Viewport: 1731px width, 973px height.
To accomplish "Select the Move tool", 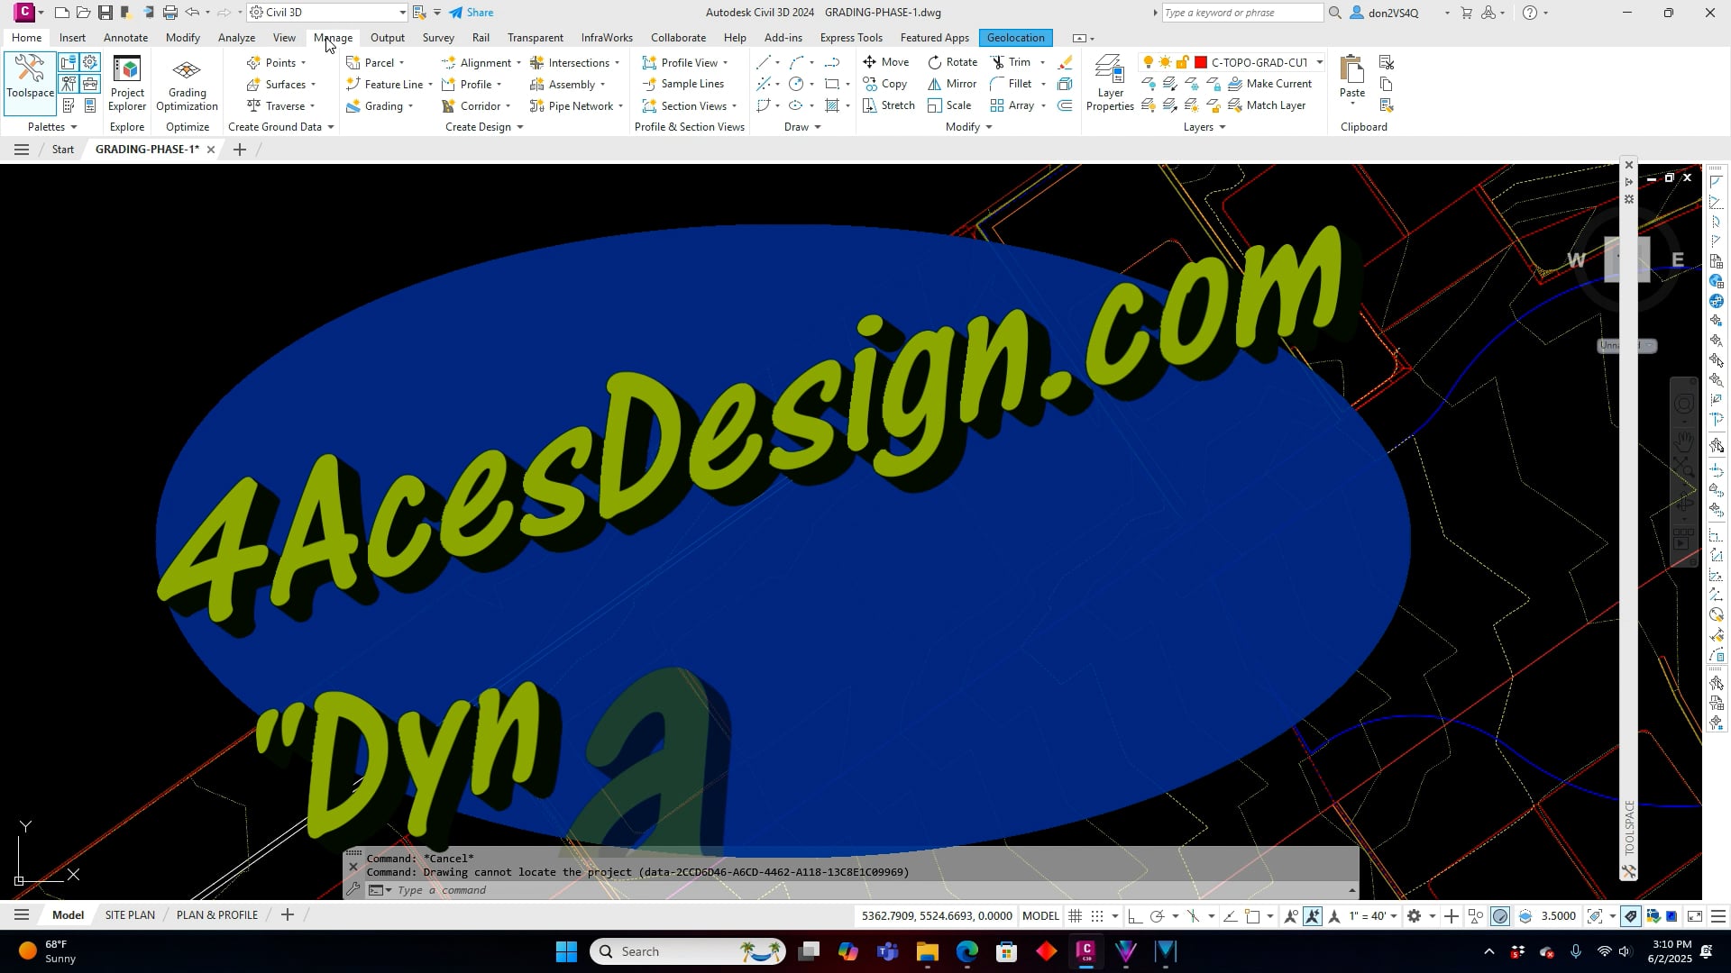I will tap(885, 62).
